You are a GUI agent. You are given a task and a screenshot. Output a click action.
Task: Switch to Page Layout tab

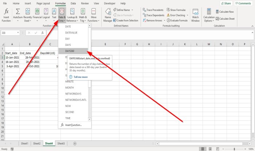tap(43, 3)
